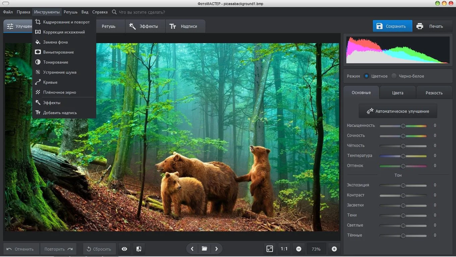
Task: Switch to the Резкость tab
Action: pos(434,93)
